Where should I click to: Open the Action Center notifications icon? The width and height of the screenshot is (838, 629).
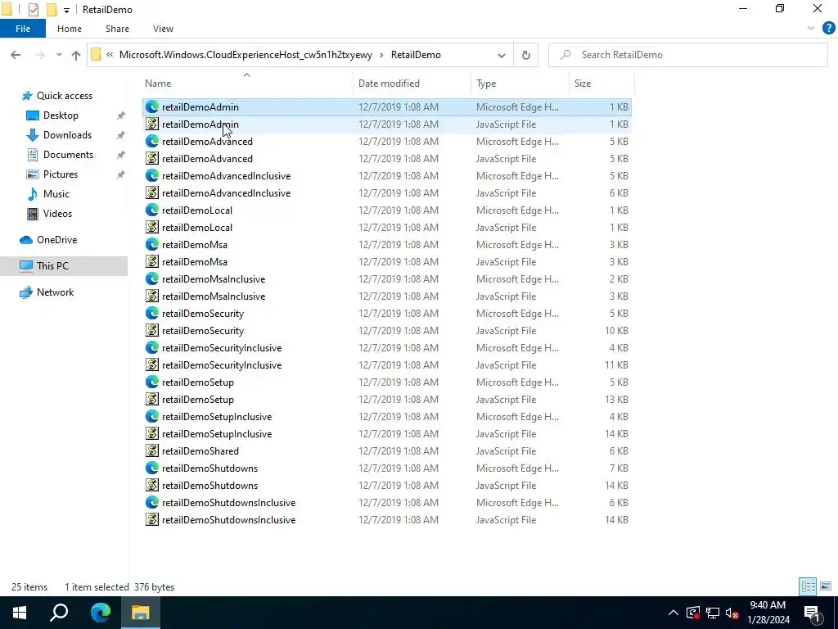click(x=812, y=613)
